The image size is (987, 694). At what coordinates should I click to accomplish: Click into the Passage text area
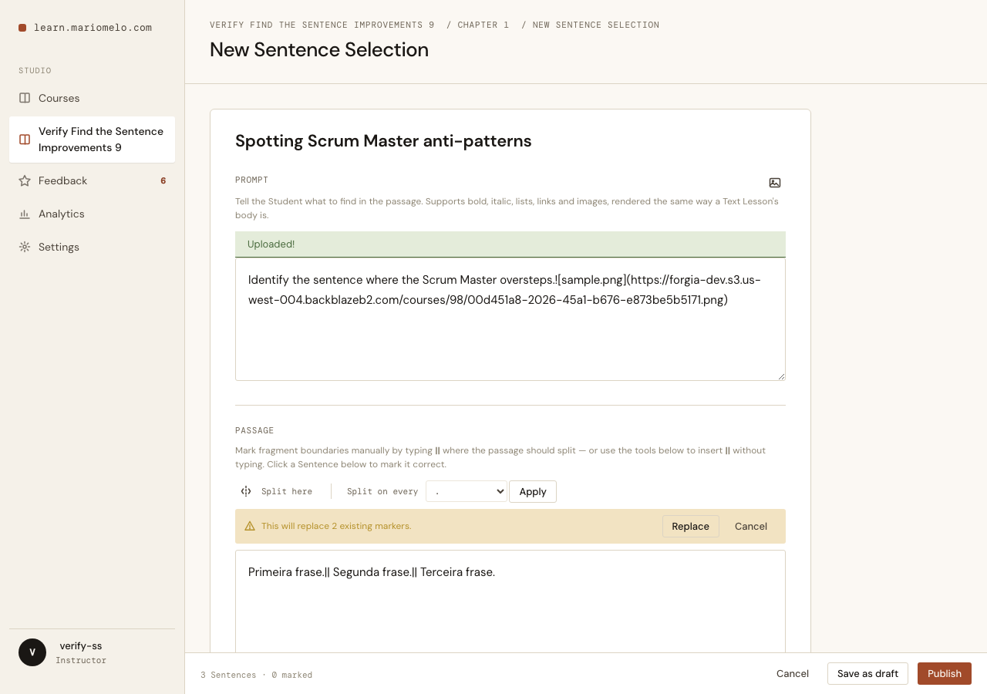(x=510, y=601)
